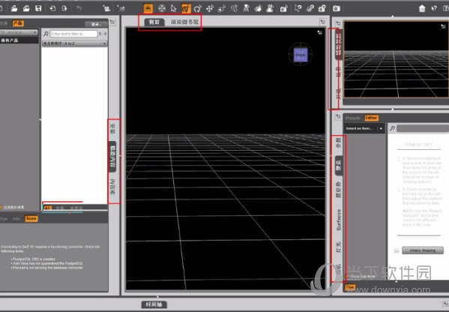Open the 时间轴 tab at the bottom

[154, 304]
